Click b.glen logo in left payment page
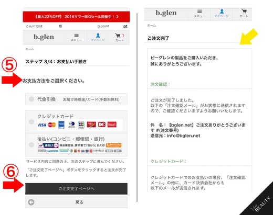Image resolution: width=273 pixels, height=215 pixels. point(44,37)
